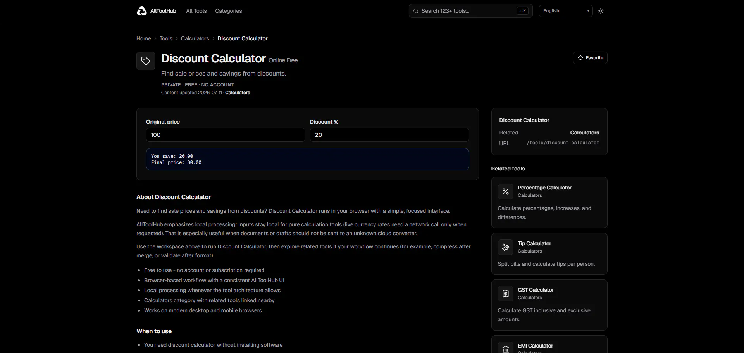
Task: Click the AllToolHub brand name
Action: point(163,11)
